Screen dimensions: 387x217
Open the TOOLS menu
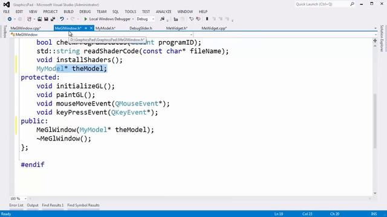pos(131,11)
